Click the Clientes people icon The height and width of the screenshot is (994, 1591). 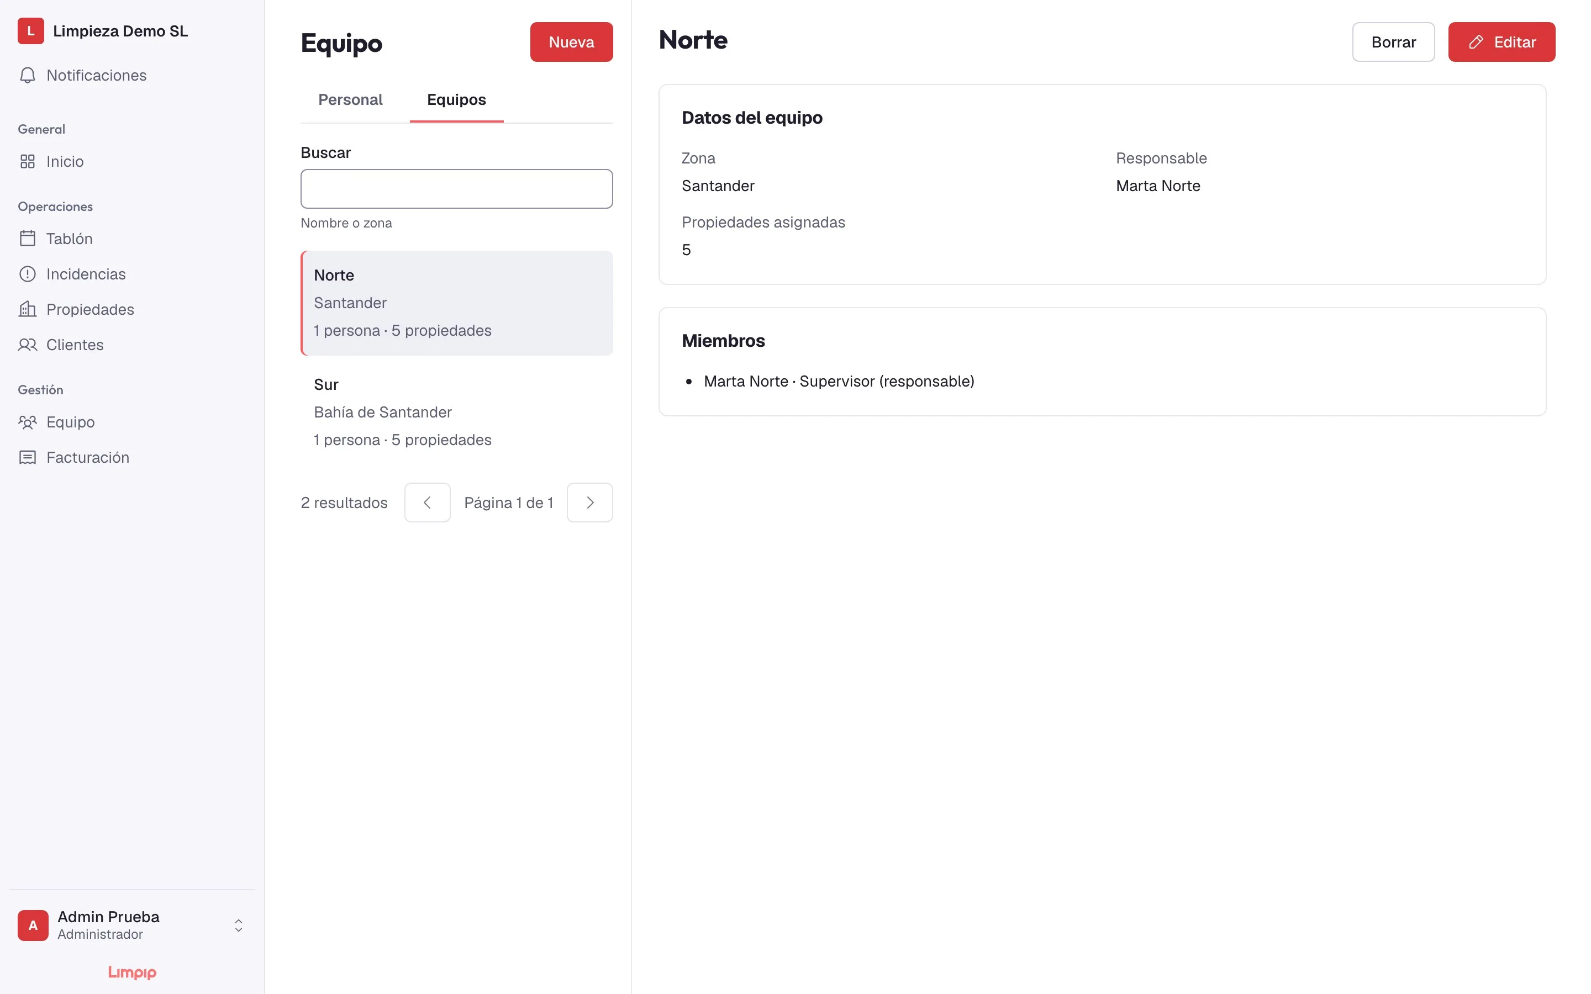point(28,345)
